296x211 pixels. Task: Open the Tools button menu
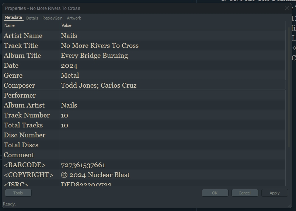click(x=18, y=193)
